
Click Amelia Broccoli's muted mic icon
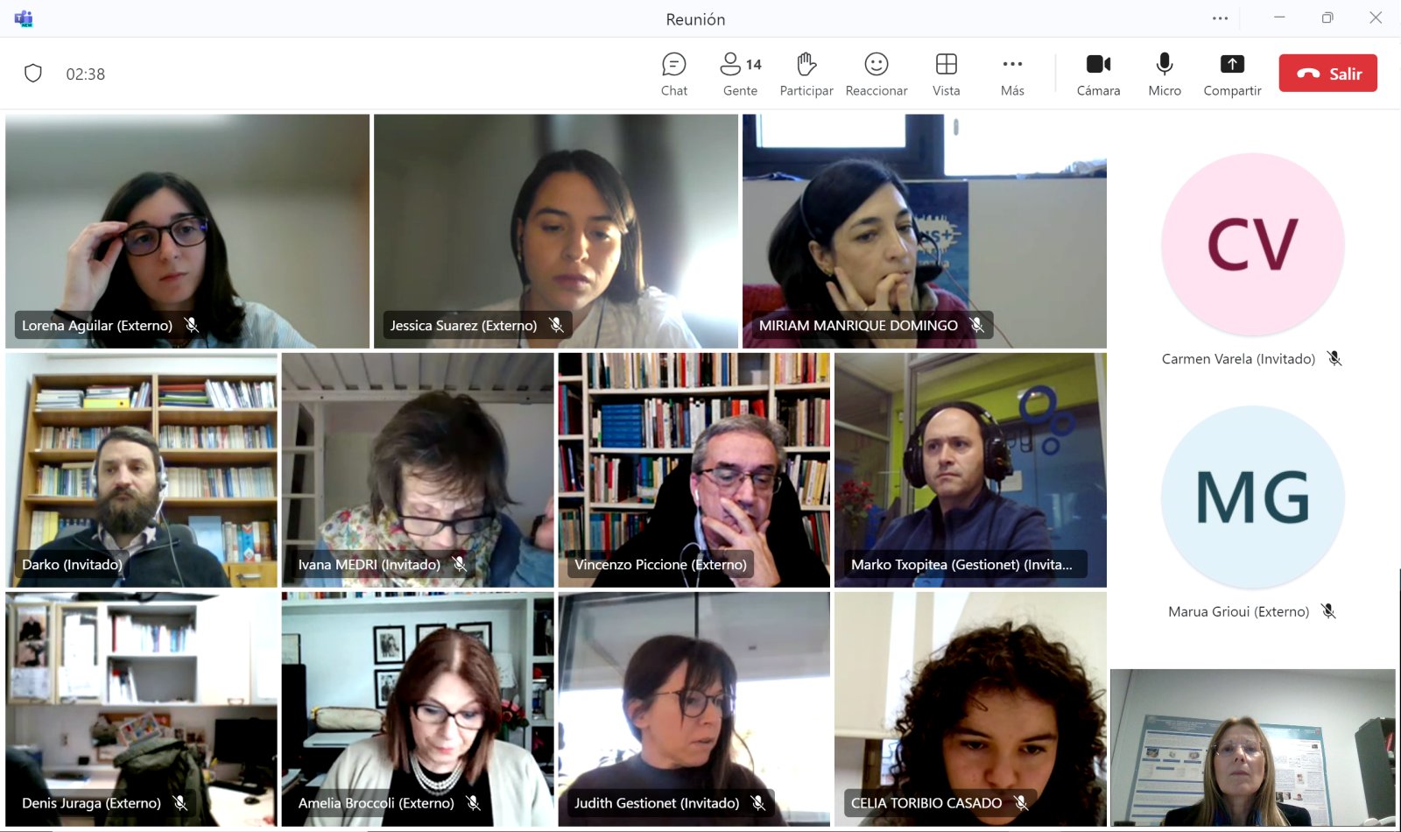click(x=473, y=802)
